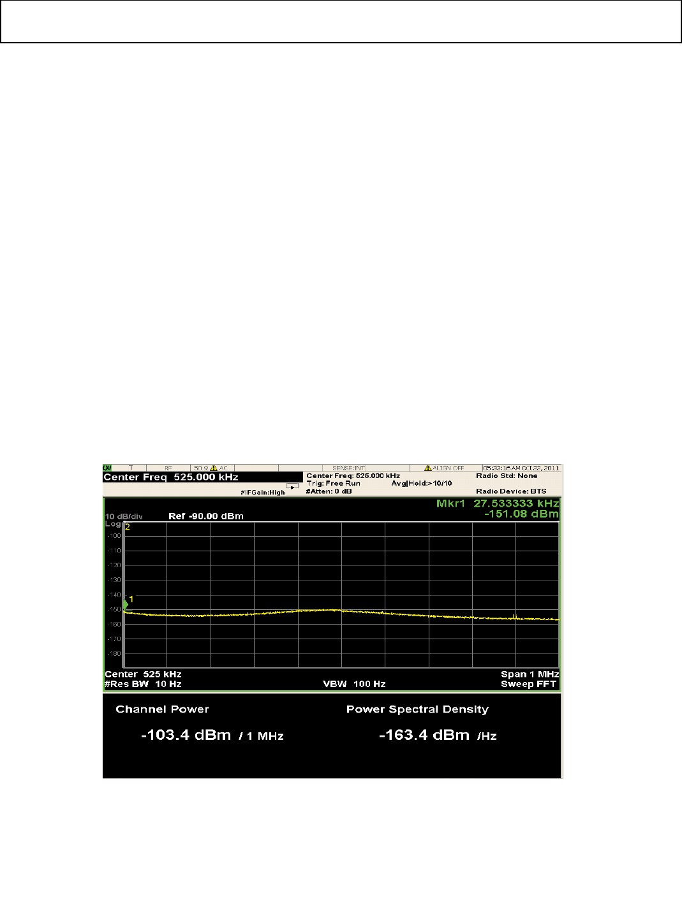Click the -180 y-axis label
The image size is (682, 919).
114,654
